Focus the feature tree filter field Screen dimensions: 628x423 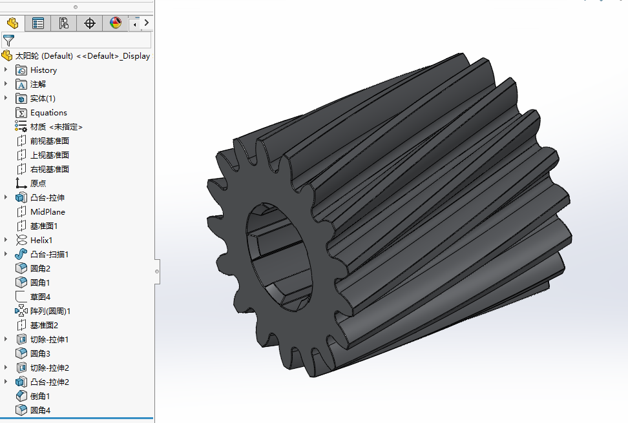76,41
